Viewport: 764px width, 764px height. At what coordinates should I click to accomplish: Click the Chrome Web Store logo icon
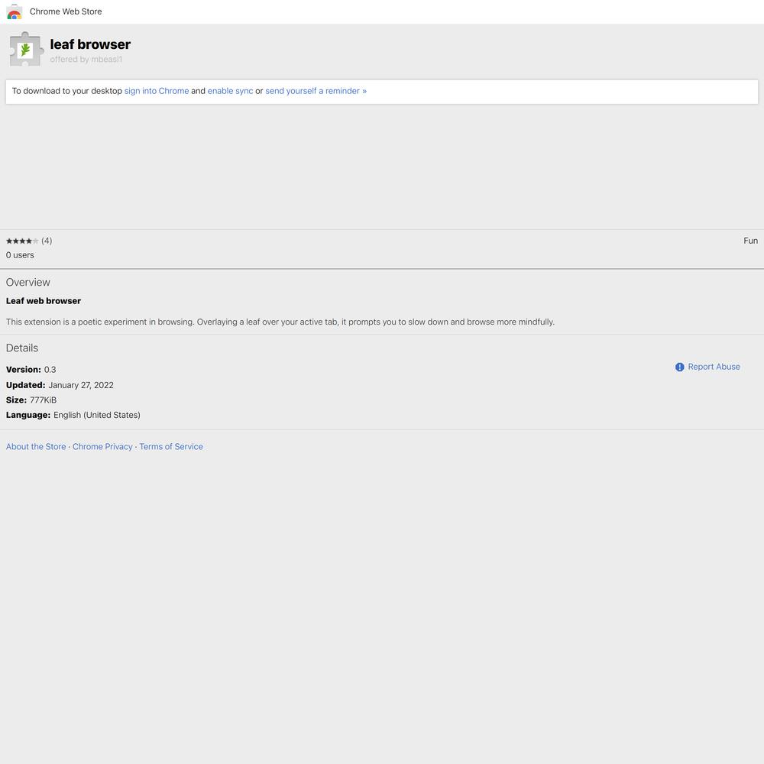[x=15, y=11]
